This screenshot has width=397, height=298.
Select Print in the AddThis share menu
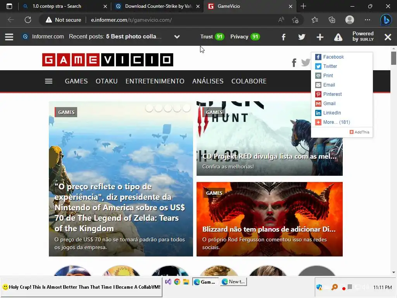tap(342, 76)
